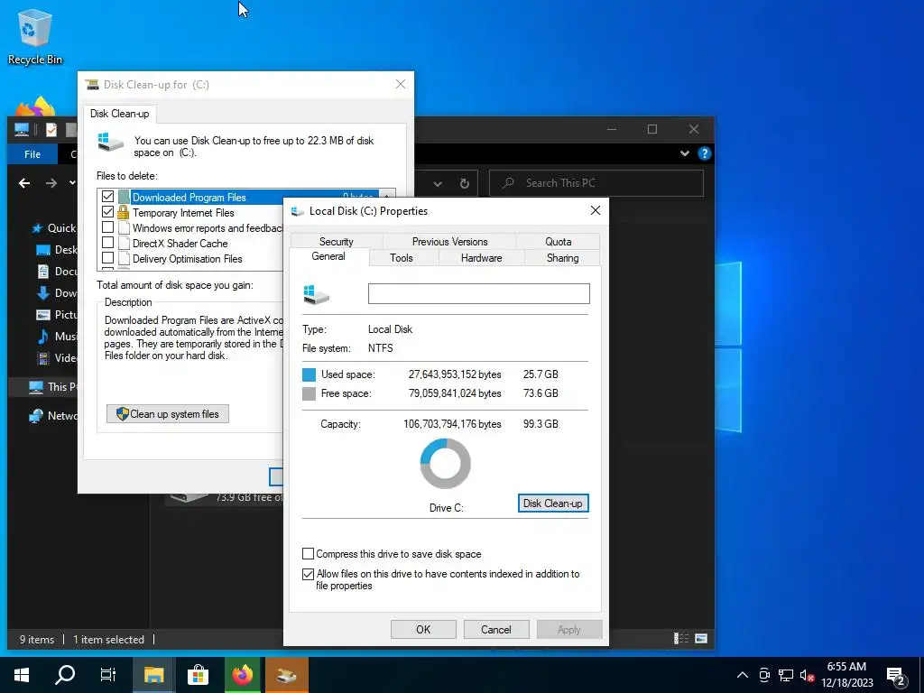
Task: Click the drive label input field
Action: (478, 293)
